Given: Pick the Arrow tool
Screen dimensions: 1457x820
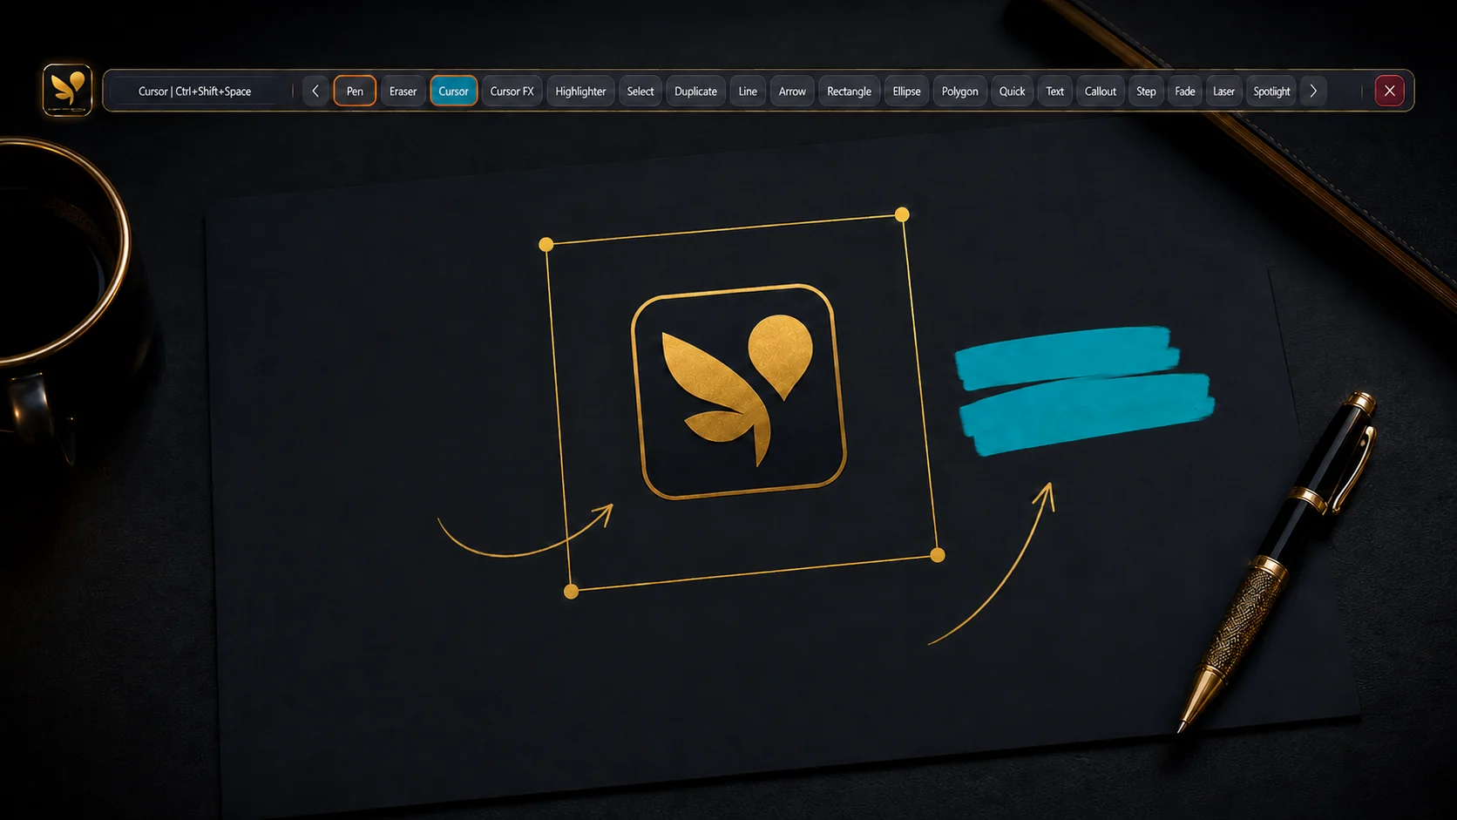Looking at the screenshot, I should click(x=792, y=91).
